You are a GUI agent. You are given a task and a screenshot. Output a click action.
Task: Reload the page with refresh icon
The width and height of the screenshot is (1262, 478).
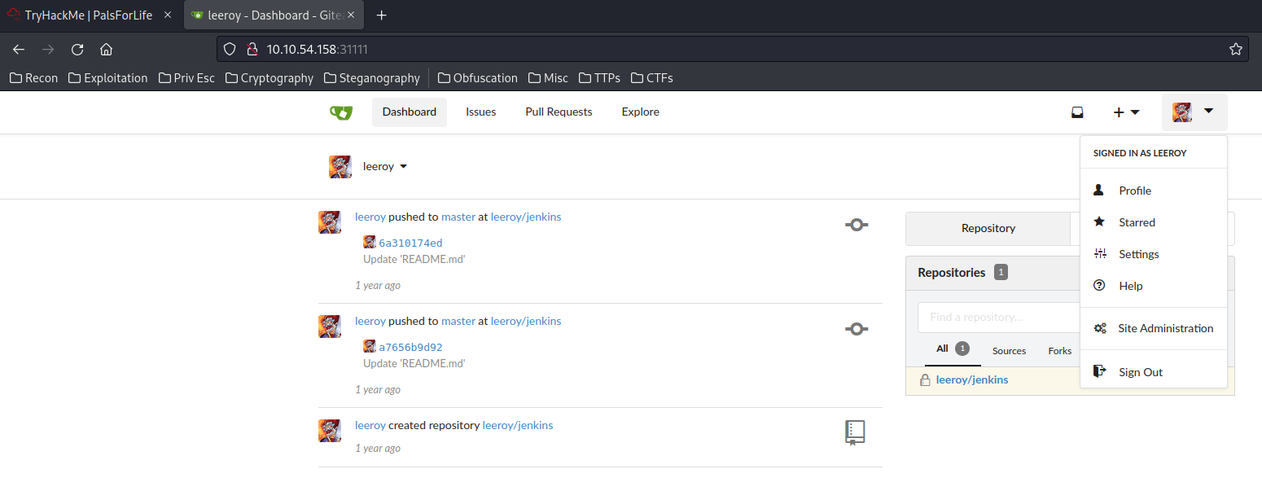77,49
